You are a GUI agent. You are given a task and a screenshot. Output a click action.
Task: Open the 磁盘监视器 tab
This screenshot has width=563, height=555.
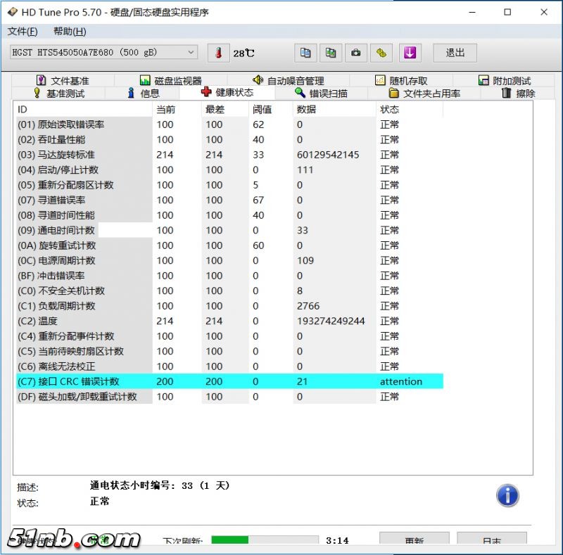click(x=171, y=81)
